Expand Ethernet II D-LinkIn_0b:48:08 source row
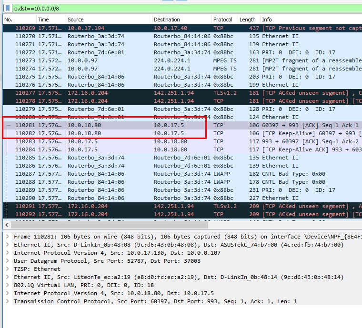The width and height of the screenshot is (362, 328). click(8, 245)
